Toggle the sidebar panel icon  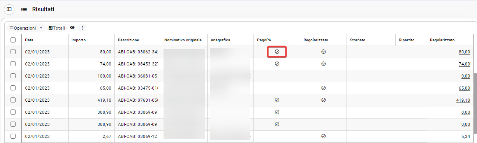(9, 9)
